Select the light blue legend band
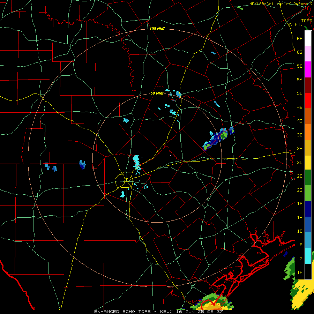The height and width of the screenshot is (314, 314). point(308,240)
